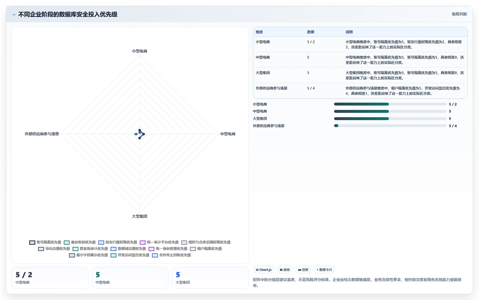Select the 中型电商 row in the table
479x300 pixels.
(360, 60)
